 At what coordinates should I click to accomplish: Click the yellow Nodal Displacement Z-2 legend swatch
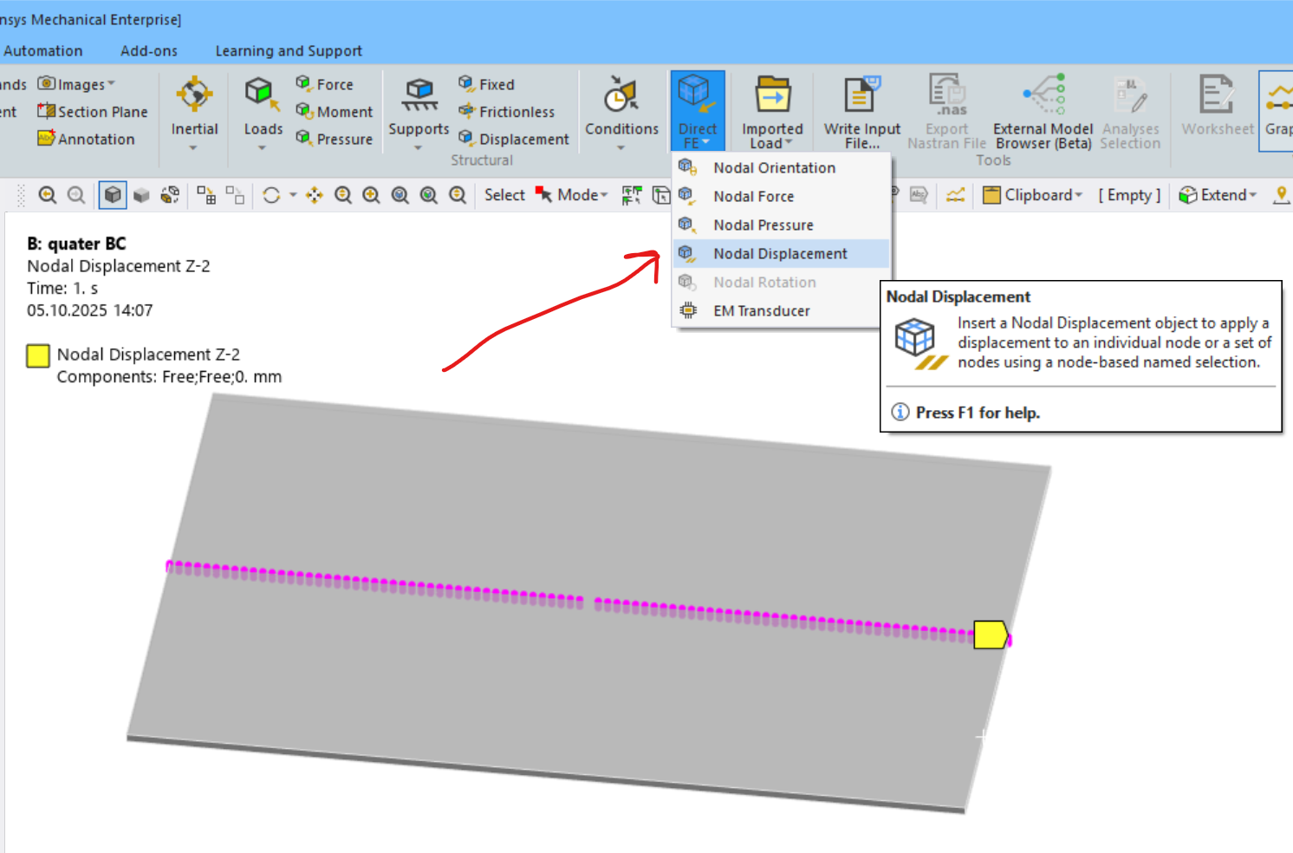(38, 355)
